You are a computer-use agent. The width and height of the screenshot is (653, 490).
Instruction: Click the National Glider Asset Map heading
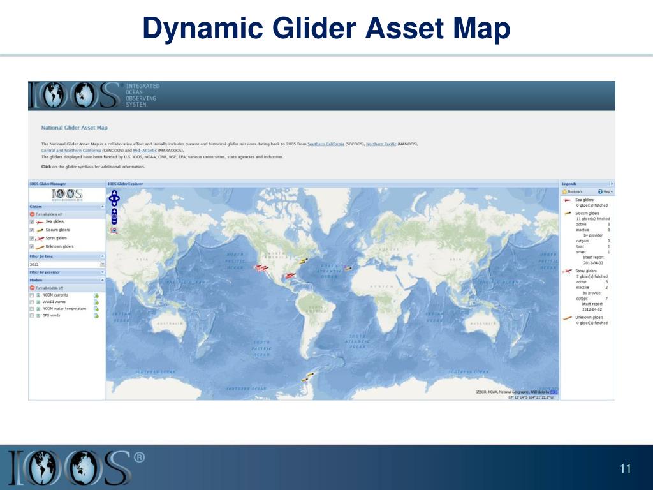pos(74,128)
